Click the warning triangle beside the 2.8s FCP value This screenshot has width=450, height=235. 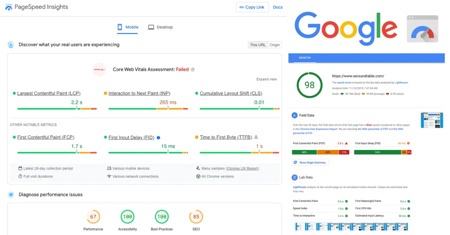coord(346,143)
